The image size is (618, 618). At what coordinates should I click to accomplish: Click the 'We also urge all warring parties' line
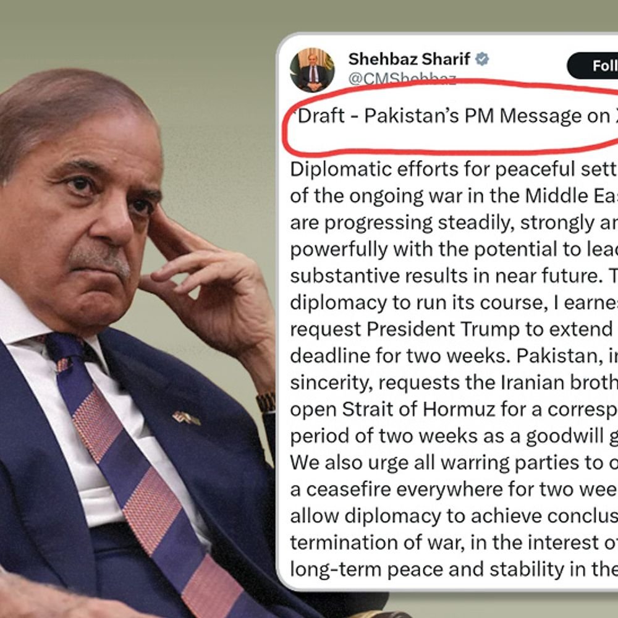(454, 462)
